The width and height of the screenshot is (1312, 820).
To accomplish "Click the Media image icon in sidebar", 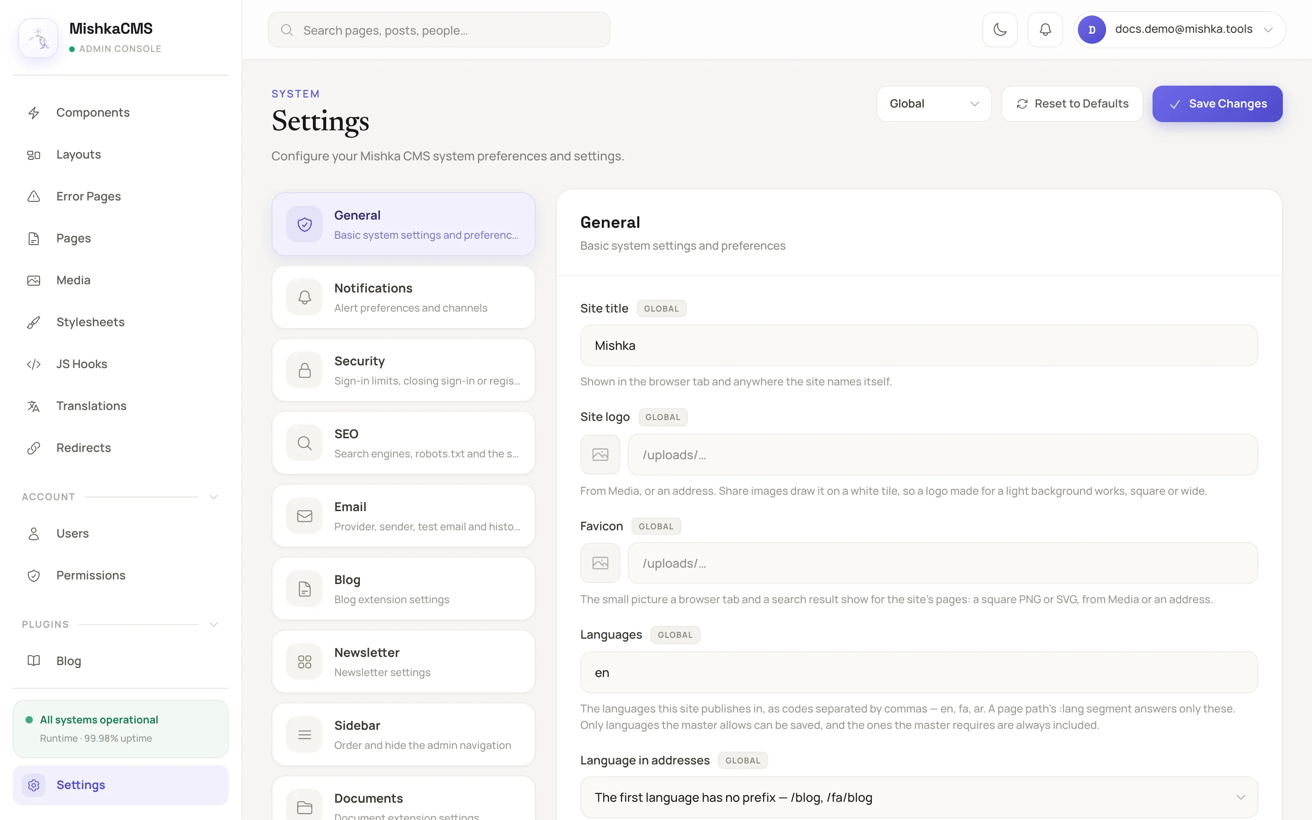I will tap(34, 280).
